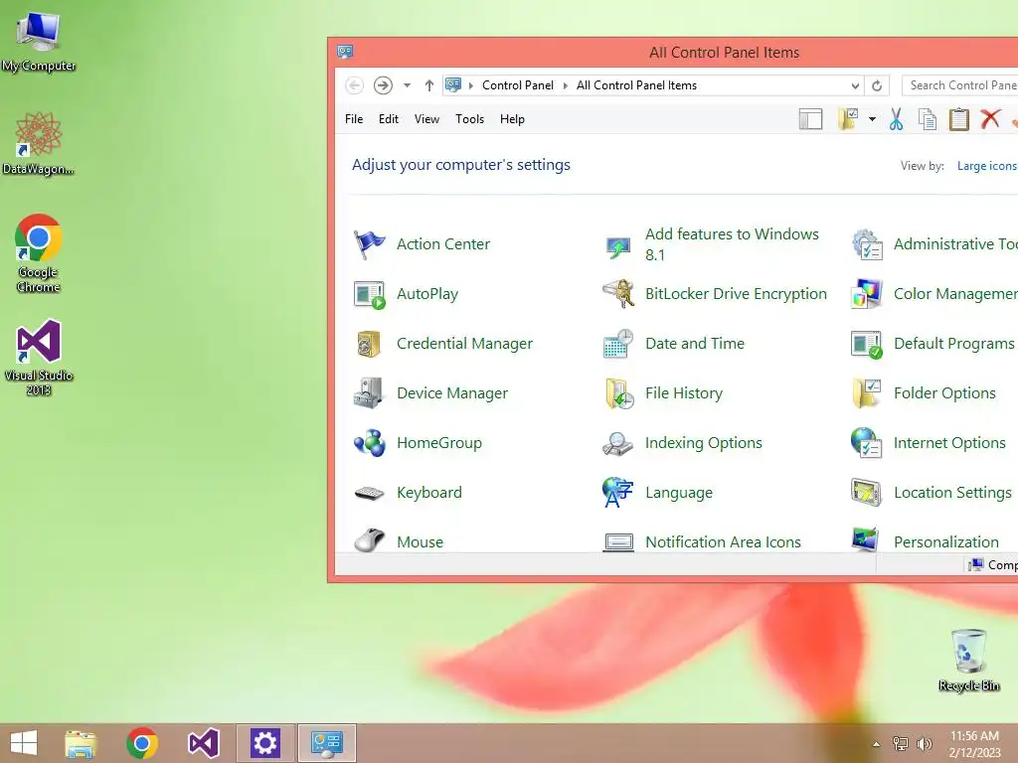Click the All Control Panel Items breadcrumb

point(636,85)
